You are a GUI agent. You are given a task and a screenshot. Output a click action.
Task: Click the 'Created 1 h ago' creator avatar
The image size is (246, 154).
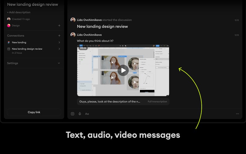(9, 19)
